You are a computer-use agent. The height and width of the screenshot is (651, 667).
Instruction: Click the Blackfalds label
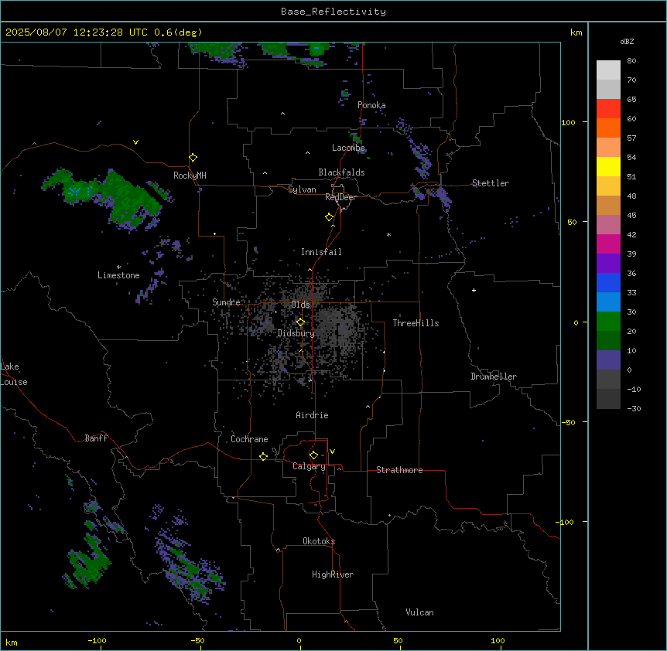341,172
